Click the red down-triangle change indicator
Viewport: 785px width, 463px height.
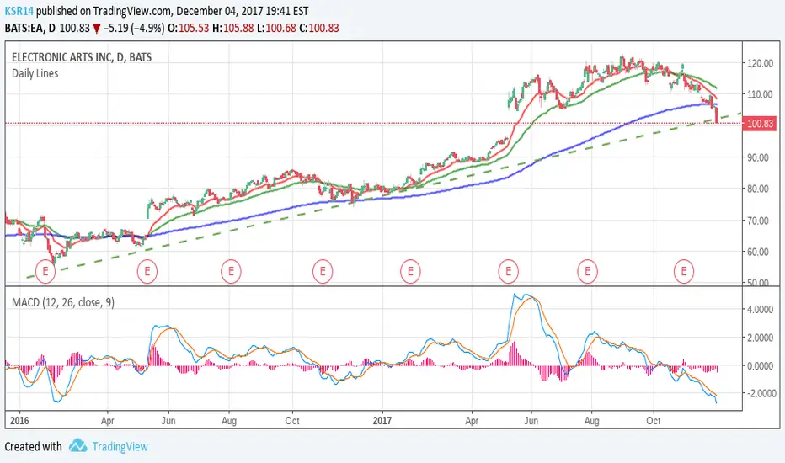tap(97, 29)
